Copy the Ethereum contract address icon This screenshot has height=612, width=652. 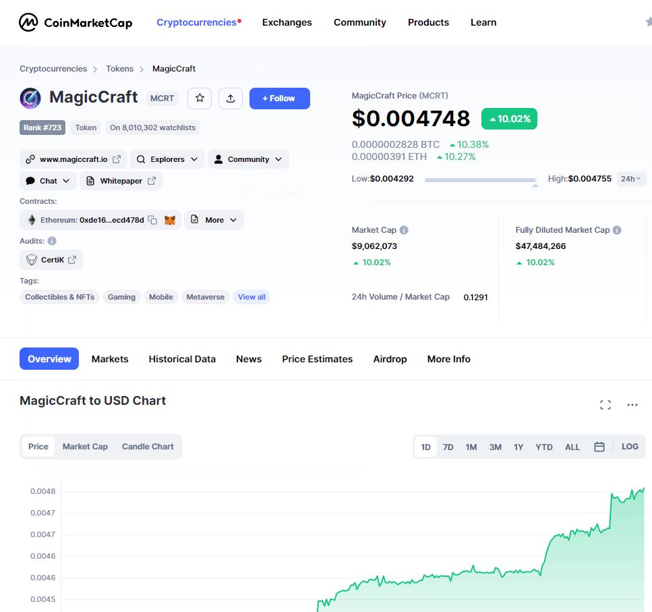pyautogui.click(x=152, y=220)
